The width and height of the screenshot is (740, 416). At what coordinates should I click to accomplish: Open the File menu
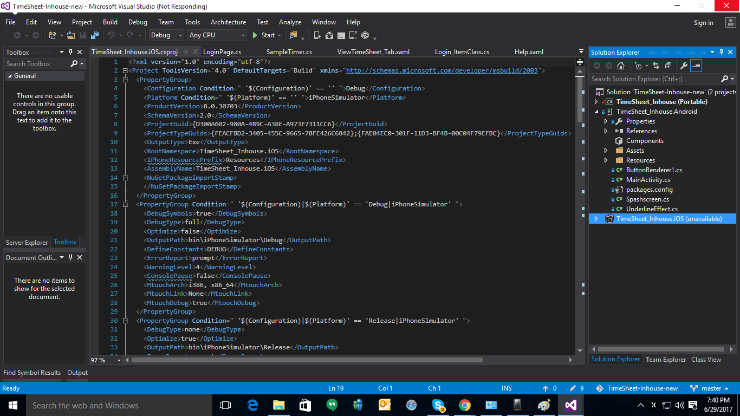pos(10,22)
